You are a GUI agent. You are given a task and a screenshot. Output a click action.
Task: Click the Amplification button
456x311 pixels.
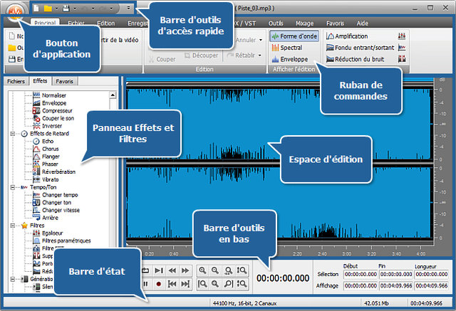(x=347, y=36)
